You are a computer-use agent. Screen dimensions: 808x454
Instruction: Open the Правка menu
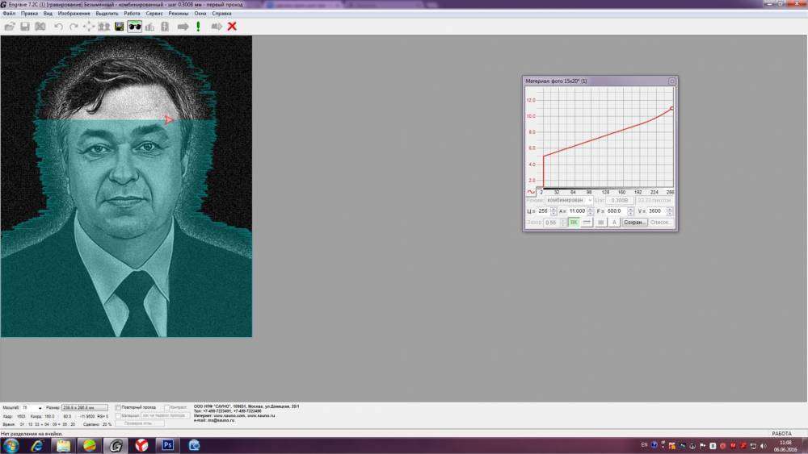coord(29,14)
